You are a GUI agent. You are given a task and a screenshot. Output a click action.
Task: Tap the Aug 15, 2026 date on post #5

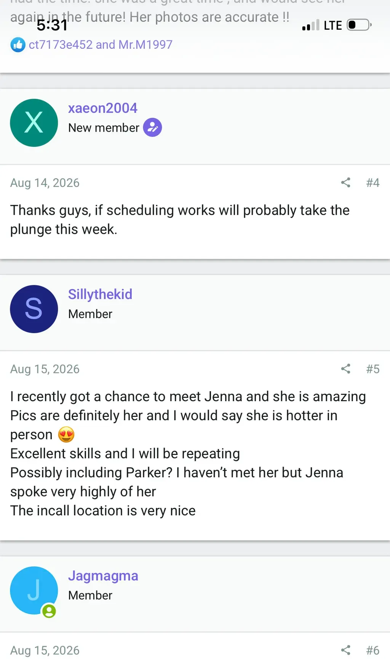(45, 369)
